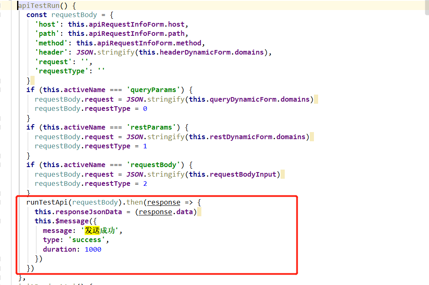Select the 'header' key string
This screenshot has height=285, width=429.
click(x=51, y=52)
